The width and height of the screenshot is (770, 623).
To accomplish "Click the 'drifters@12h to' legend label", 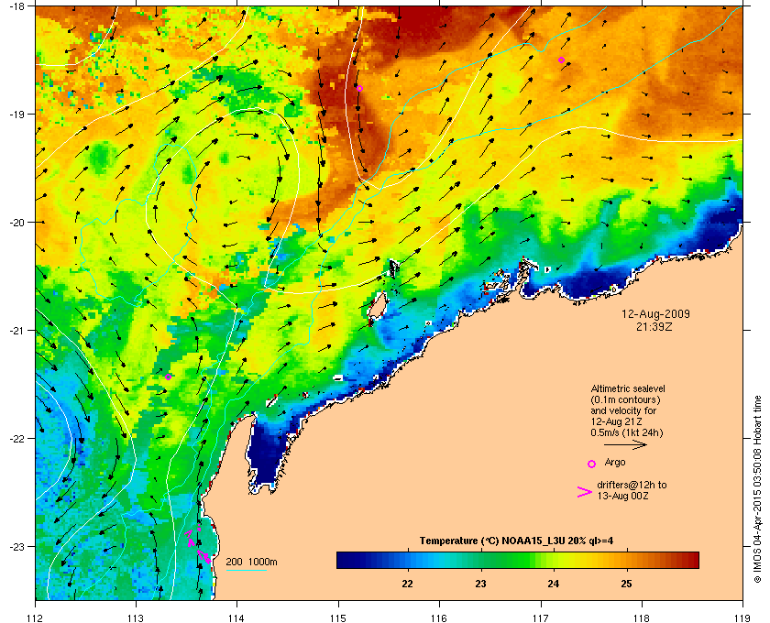I will 632,485.
